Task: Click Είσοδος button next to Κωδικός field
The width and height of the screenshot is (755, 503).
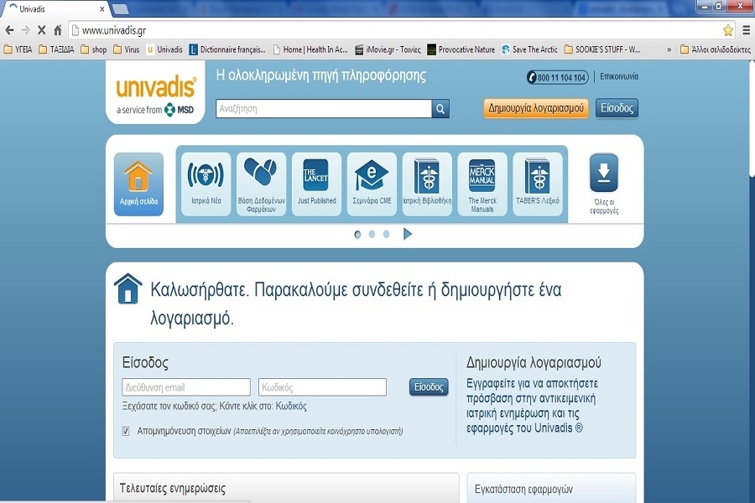Action: (x=429, y=387)
